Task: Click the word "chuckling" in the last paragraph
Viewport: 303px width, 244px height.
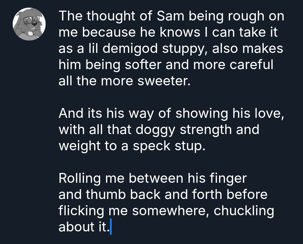Action: pyautogui.click(x=244, y=211)
